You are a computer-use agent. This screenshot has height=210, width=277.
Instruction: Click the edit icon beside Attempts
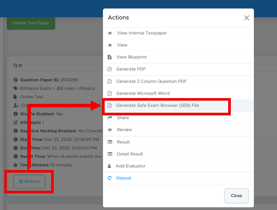[x=16, y=122]
